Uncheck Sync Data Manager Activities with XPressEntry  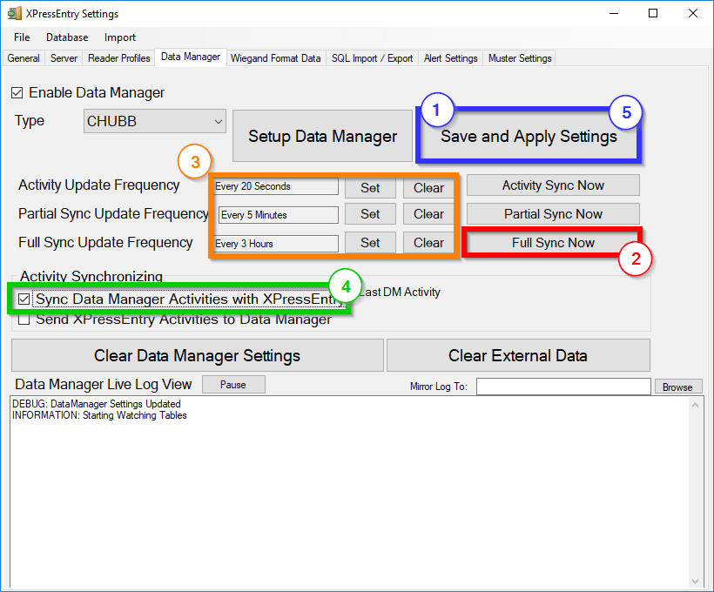tap(24, 299)
